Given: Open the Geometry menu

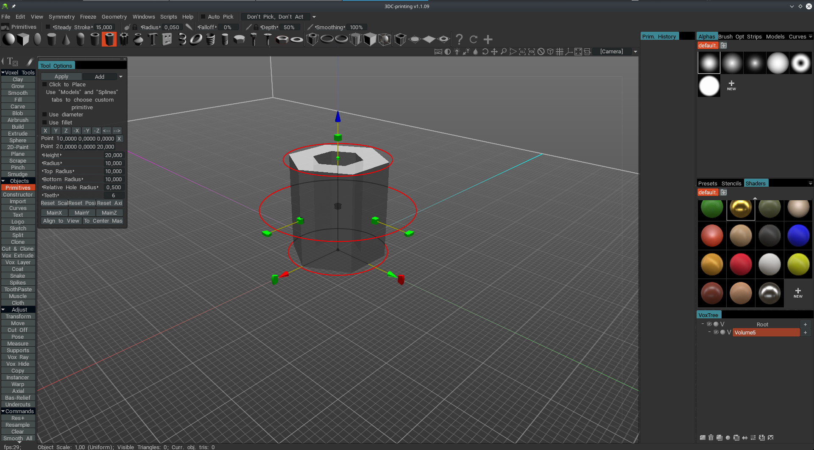Looking at the screenshot, I should pos(114,17).
